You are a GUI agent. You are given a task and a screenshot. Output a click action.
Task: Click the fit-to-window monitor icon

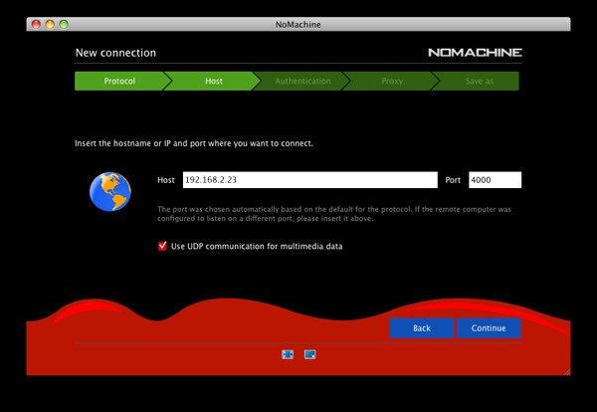(x=309, y=354)
